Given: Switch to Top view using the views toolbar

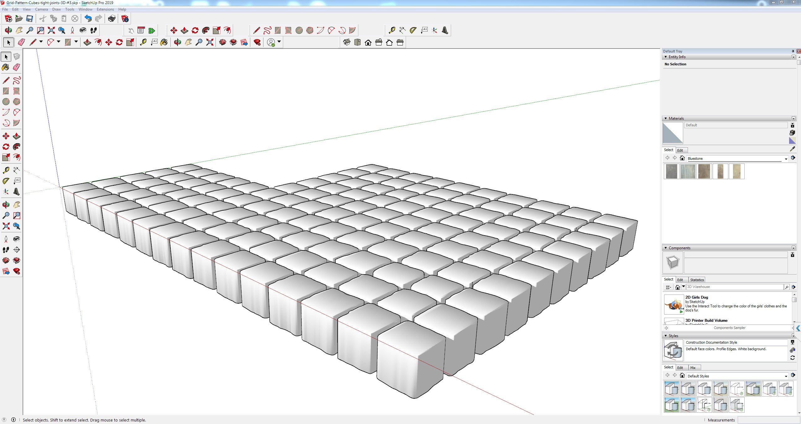Looking at the screenshot, I should pyautogui.click(x=357, y=42).
